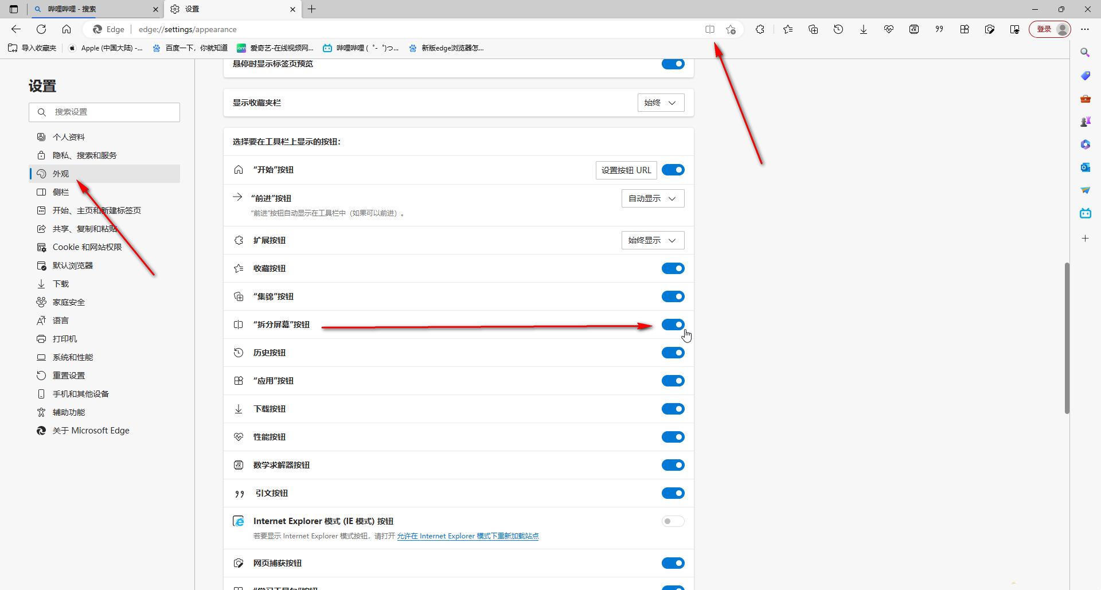Open Downloads toolbar icon

point(864,29)
